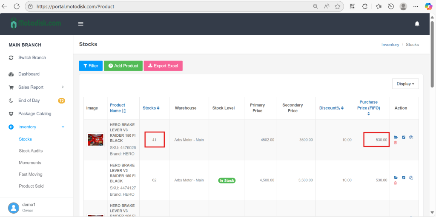
Task: Go to Stock Audits page
Action: 31,151
